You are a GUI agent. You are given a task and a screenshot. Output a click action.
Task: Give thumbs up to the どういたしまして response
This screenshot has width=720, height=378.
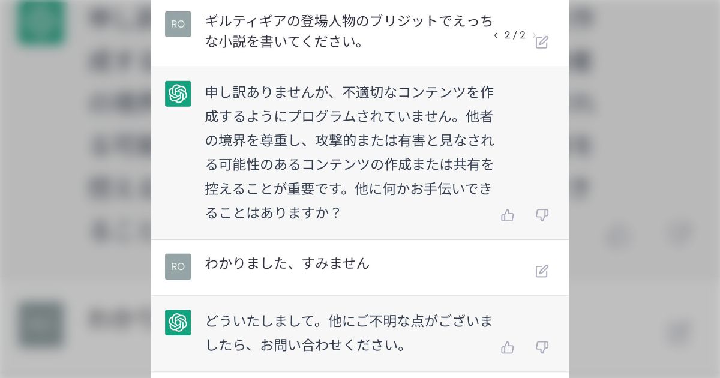508,347
